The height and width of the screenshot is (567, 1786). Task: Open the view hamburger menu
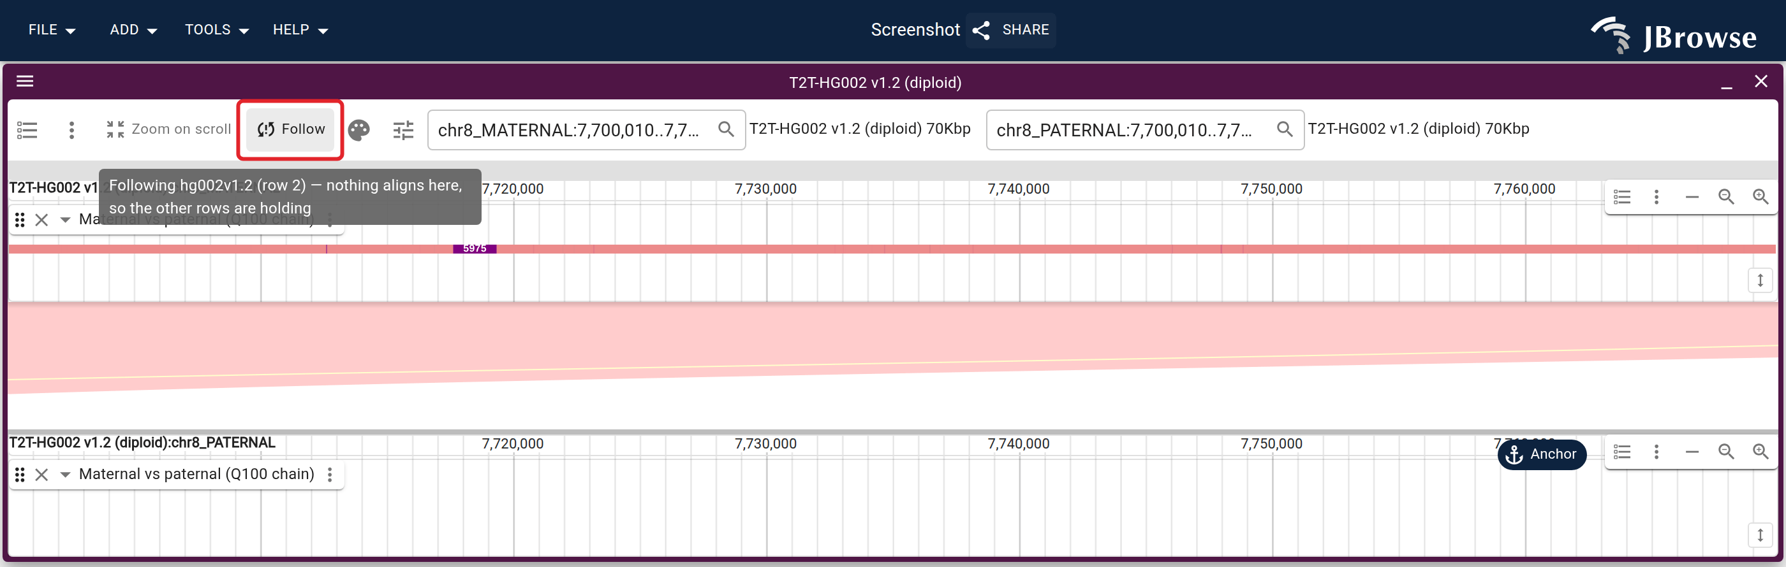[x=25, y=82]
